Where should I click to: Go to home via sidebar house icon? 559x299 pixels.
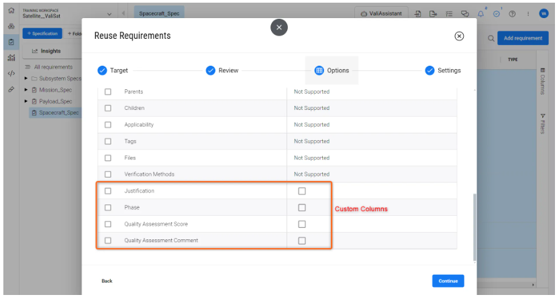(11, 11)
